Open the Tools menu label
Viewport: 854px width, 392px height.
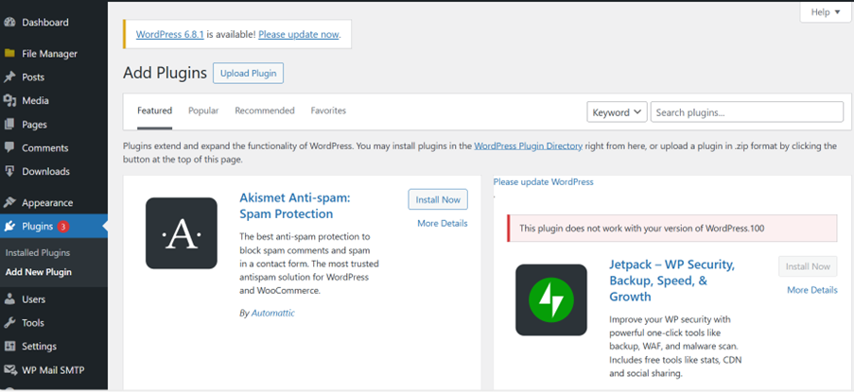pyautogui.click(x=33, y=323)
